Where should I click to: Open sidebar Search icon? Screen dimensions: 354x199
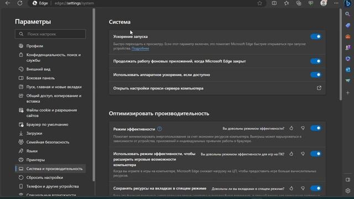pyautogui.click(x=348, y=14)
